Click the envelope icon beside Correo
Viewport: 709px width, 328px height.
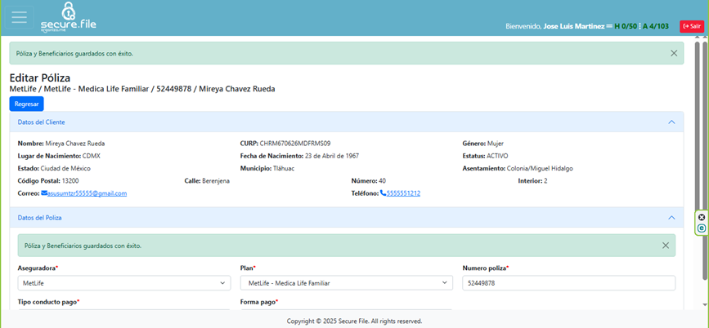44,193
